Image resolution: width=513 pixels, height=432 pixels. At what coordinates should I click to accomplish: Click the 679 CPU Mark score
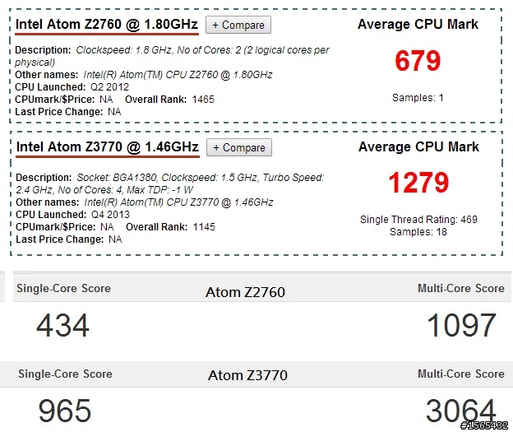[418, 61]
